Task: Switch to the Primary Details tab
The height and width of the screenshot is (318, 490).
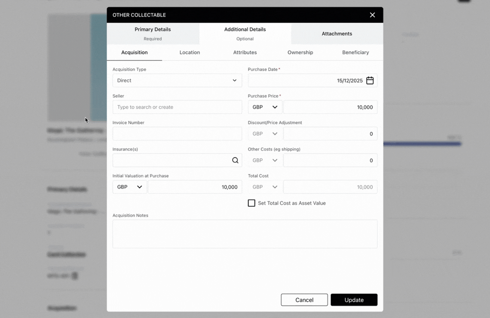Action: point(153,34)
